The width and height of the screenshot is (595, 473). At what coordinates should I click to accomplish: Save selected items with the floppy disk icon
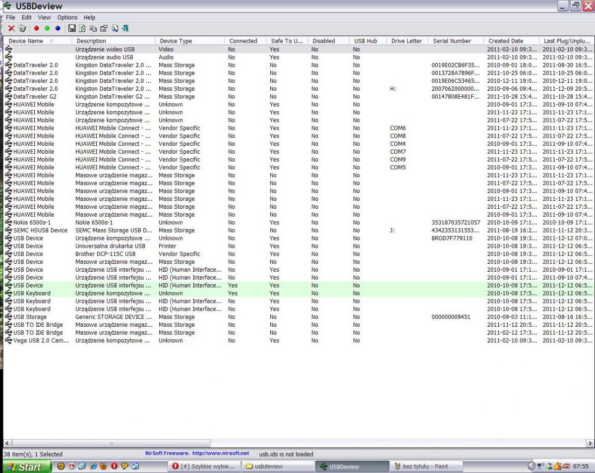tap(72, 29)
